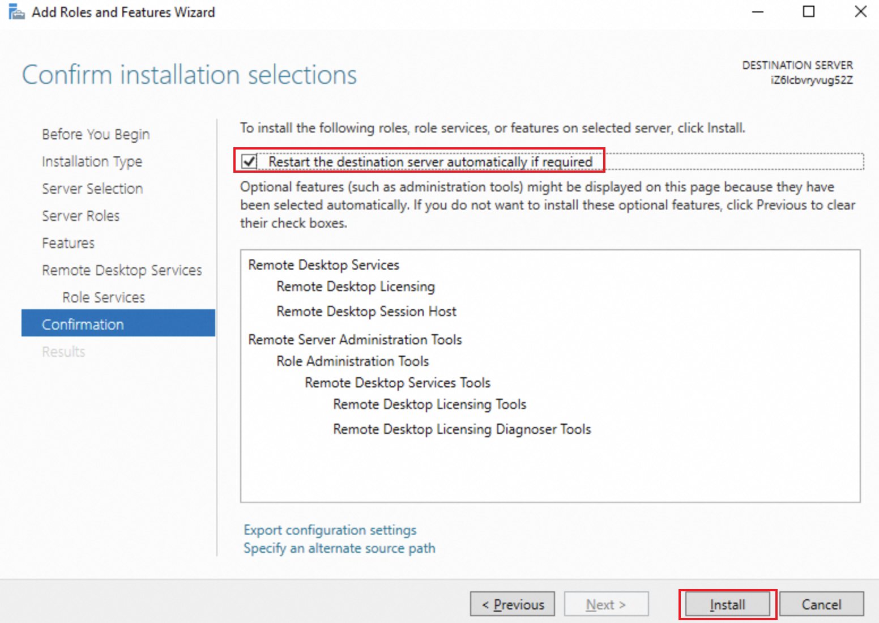Open Export configuration settings link
879x623 pixels.
point(330,530)
